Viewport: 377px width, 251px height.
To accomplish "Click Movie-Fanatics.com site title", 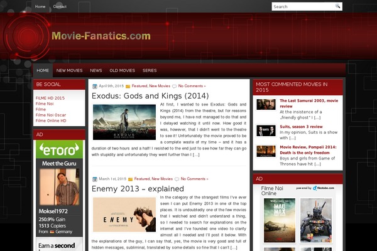I will 101,36.
